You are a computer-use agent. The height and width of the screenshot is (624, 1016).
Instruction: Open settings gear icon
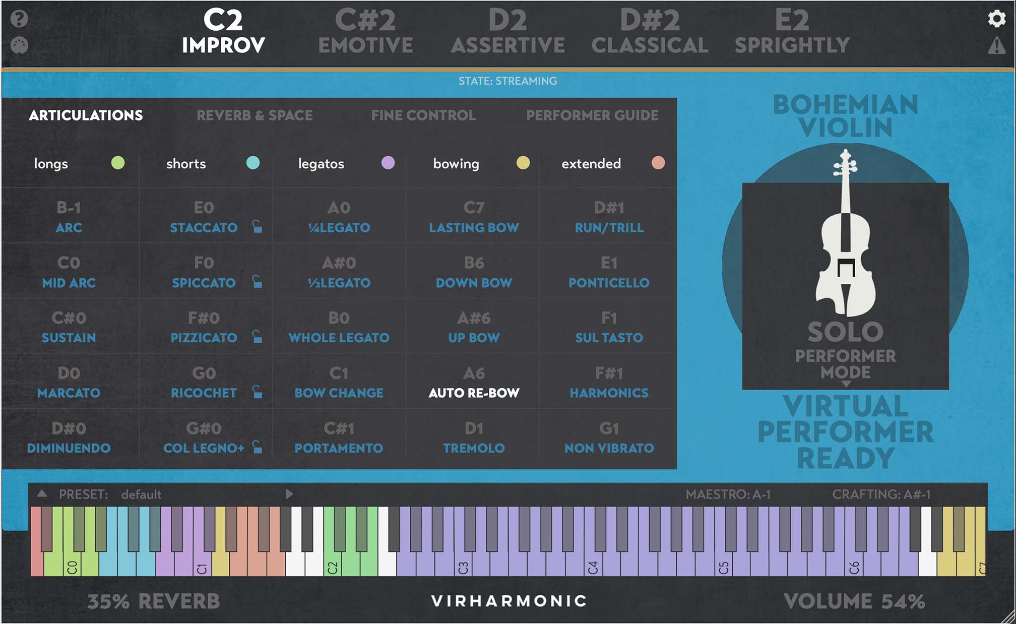pos(996,19)
